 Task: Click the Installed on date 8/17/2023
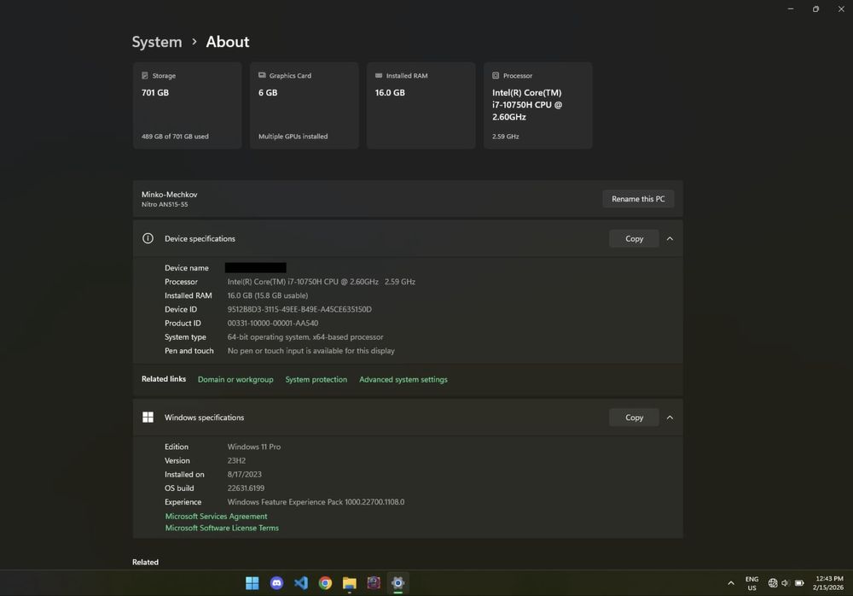tap(244, 475)
